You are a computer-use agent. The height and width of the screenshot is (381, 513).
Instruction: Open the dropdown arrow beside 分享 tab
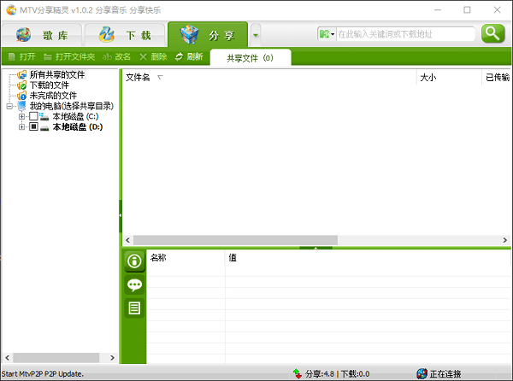coord(256,35)
